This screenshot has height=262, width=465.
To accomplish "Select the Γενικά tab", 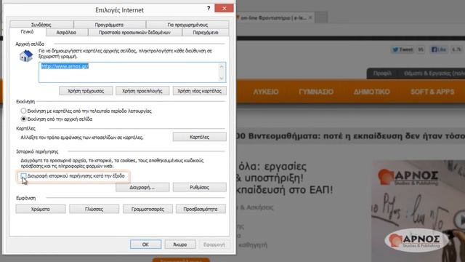I will (x=28, y=32).
